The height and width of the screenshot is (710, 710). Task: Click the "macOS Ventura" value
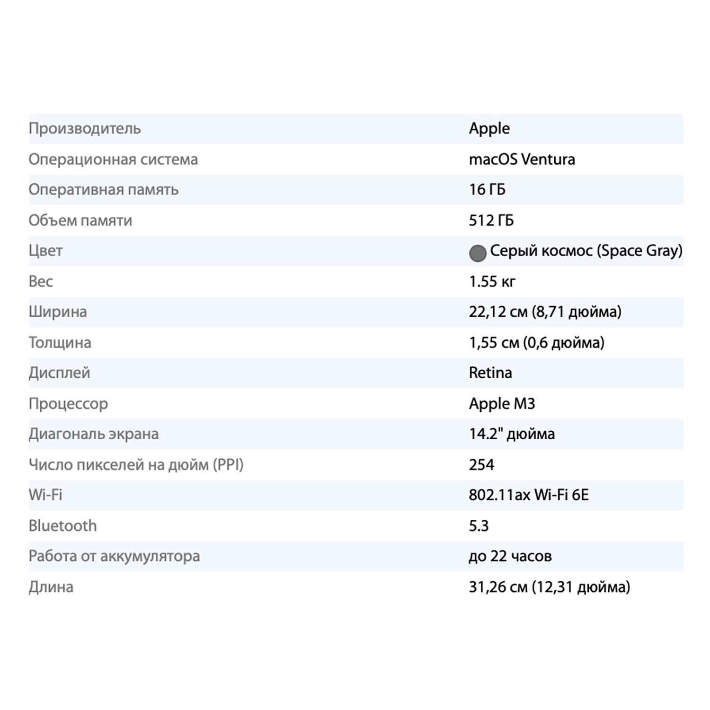point(522,160)
